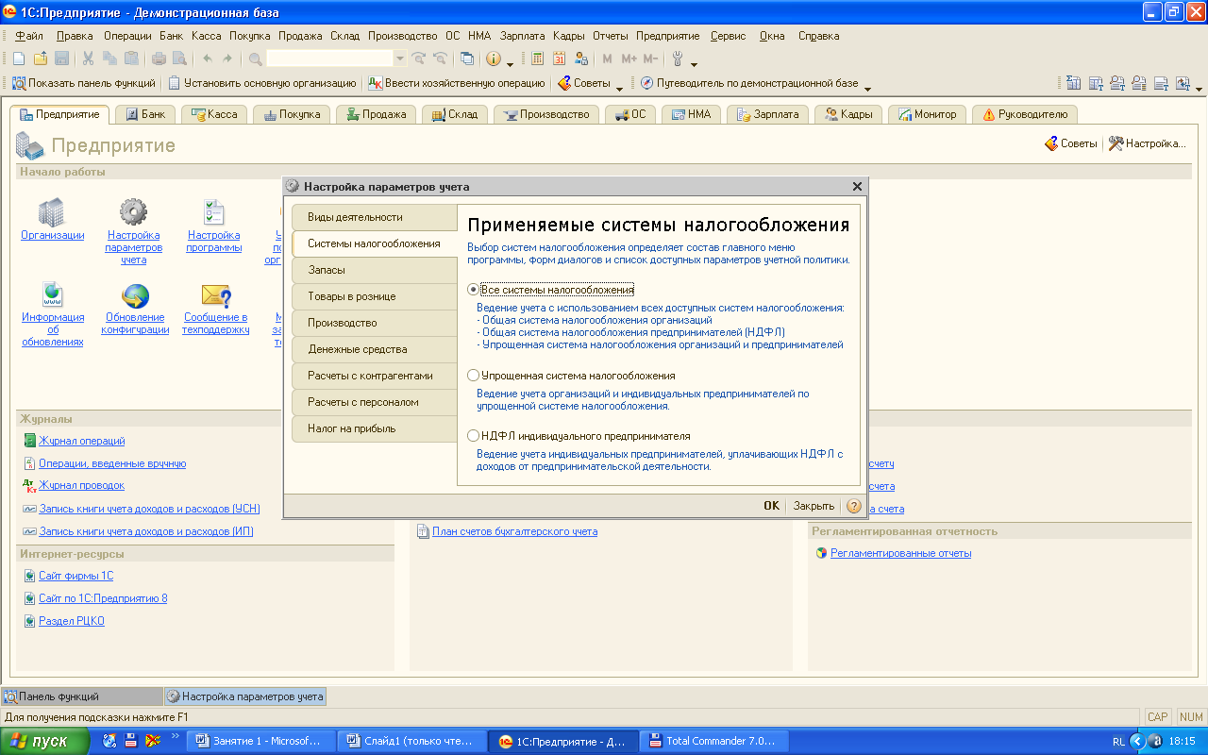Open the search combo box dropdown arrow
This screenshot has width=1208, height=755.
[x=399, y=59]
